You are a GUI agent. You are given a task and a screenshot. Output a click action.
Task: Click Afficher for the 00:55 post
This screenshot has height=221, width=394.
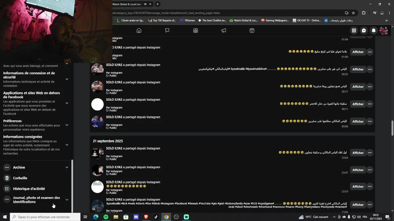point(358,69)
